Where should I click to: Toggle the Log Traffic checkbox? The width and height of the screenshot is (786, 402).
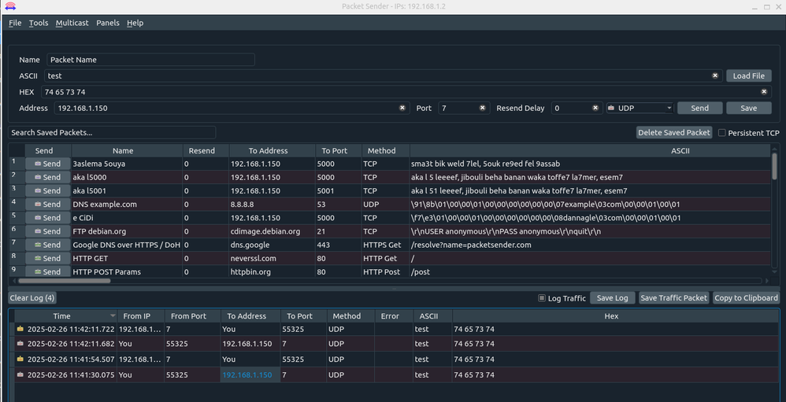coord(541,298)
